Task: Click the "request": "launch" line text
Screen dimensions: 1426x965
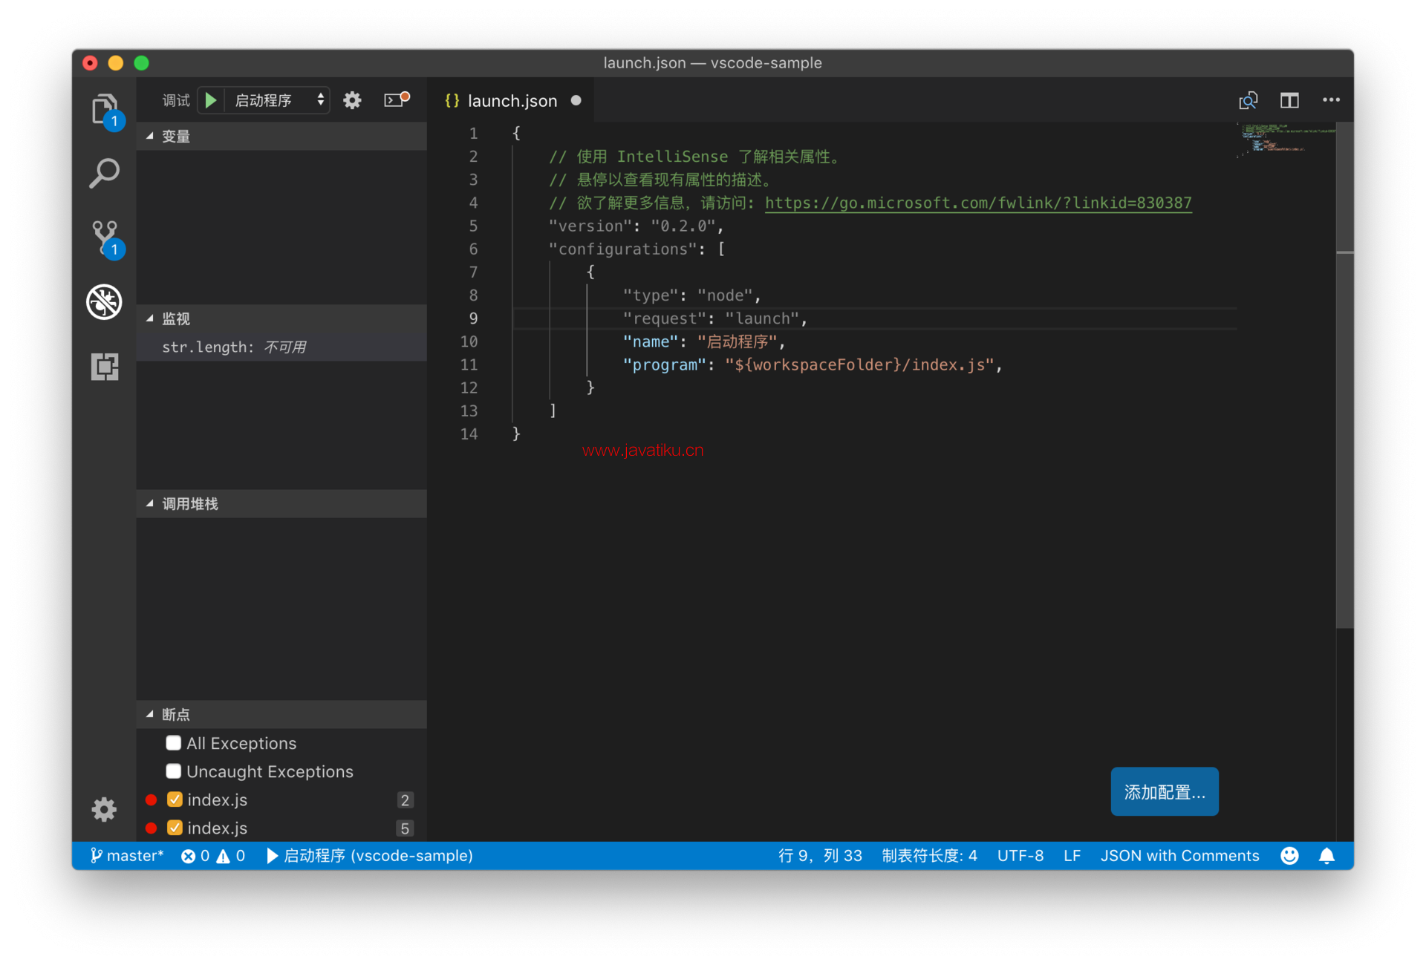Action: tap(714, 318)
